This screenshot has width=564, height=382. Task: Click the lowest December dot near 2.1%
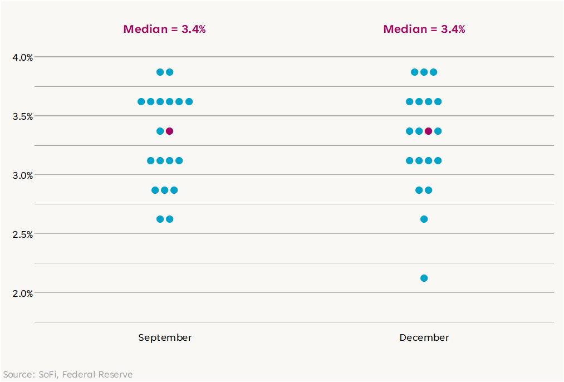[x=424, y=278]
